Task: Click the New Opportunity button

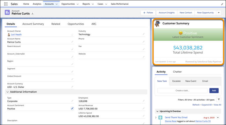Action: [205, 13]
